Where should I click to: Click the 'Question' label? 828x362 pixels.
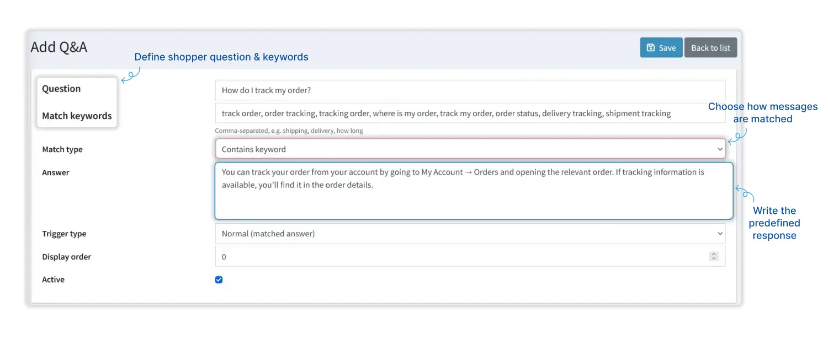click(x=61, y=89)
